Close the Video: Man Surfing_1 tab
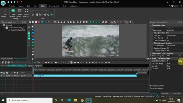 coord(26,66)
